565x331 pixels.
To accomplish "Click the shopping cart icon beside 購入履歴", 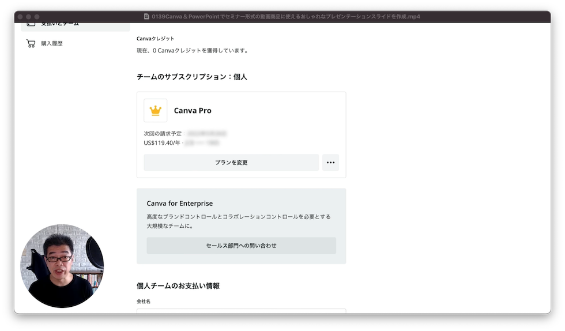I will pos(31,43).
